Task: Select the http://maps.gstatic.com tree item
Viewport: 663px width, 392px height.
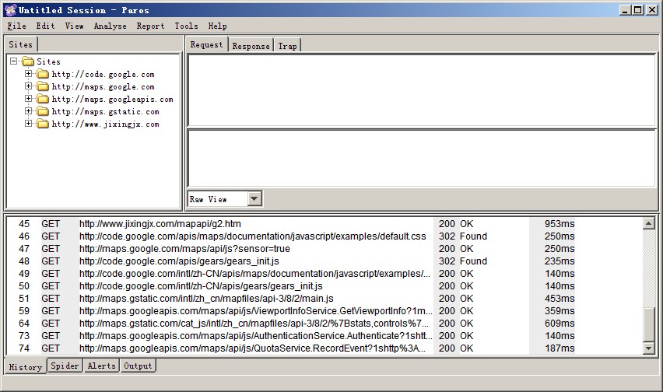Action: pos(105,111)
